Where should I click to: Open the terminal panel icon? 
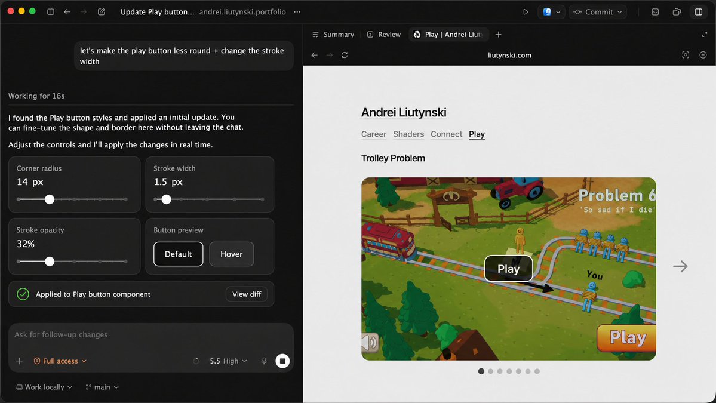coord(655,12)
